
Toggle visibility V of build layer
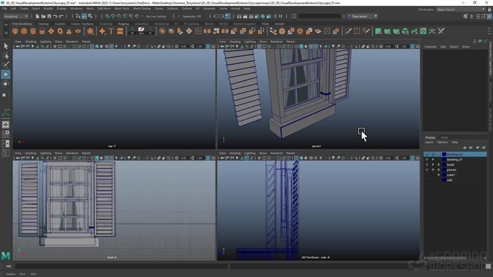(426, 165)
